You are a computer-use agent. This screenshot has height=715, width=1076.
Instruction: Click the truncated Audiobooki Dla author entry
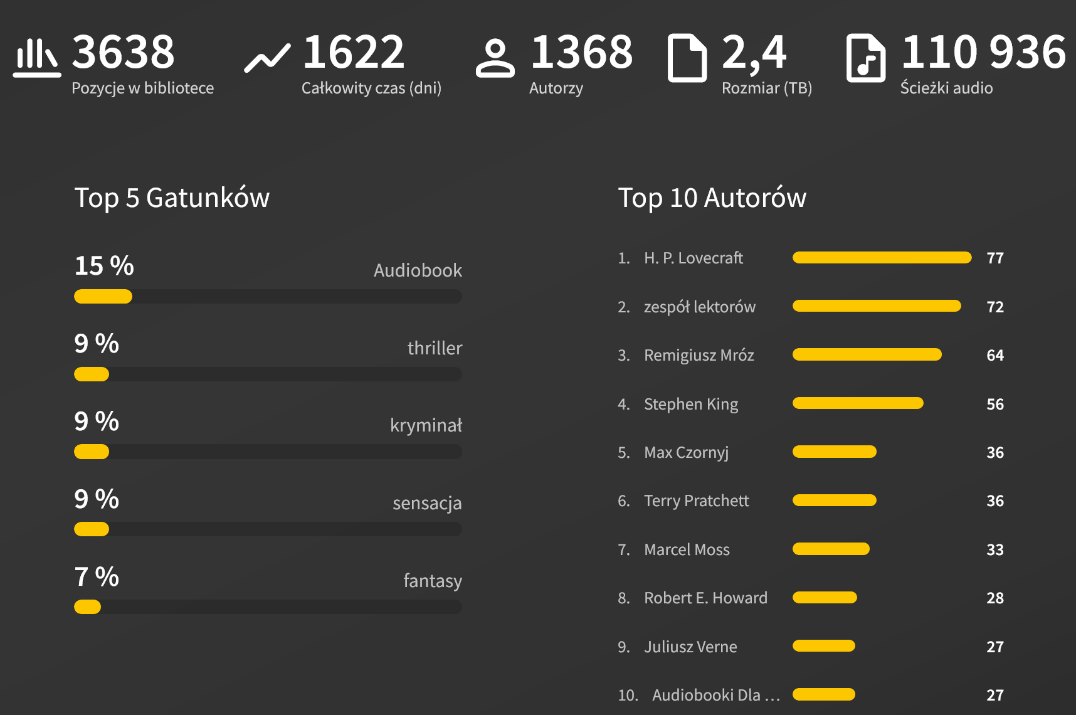pyautogui.click(x=715, y=695)
